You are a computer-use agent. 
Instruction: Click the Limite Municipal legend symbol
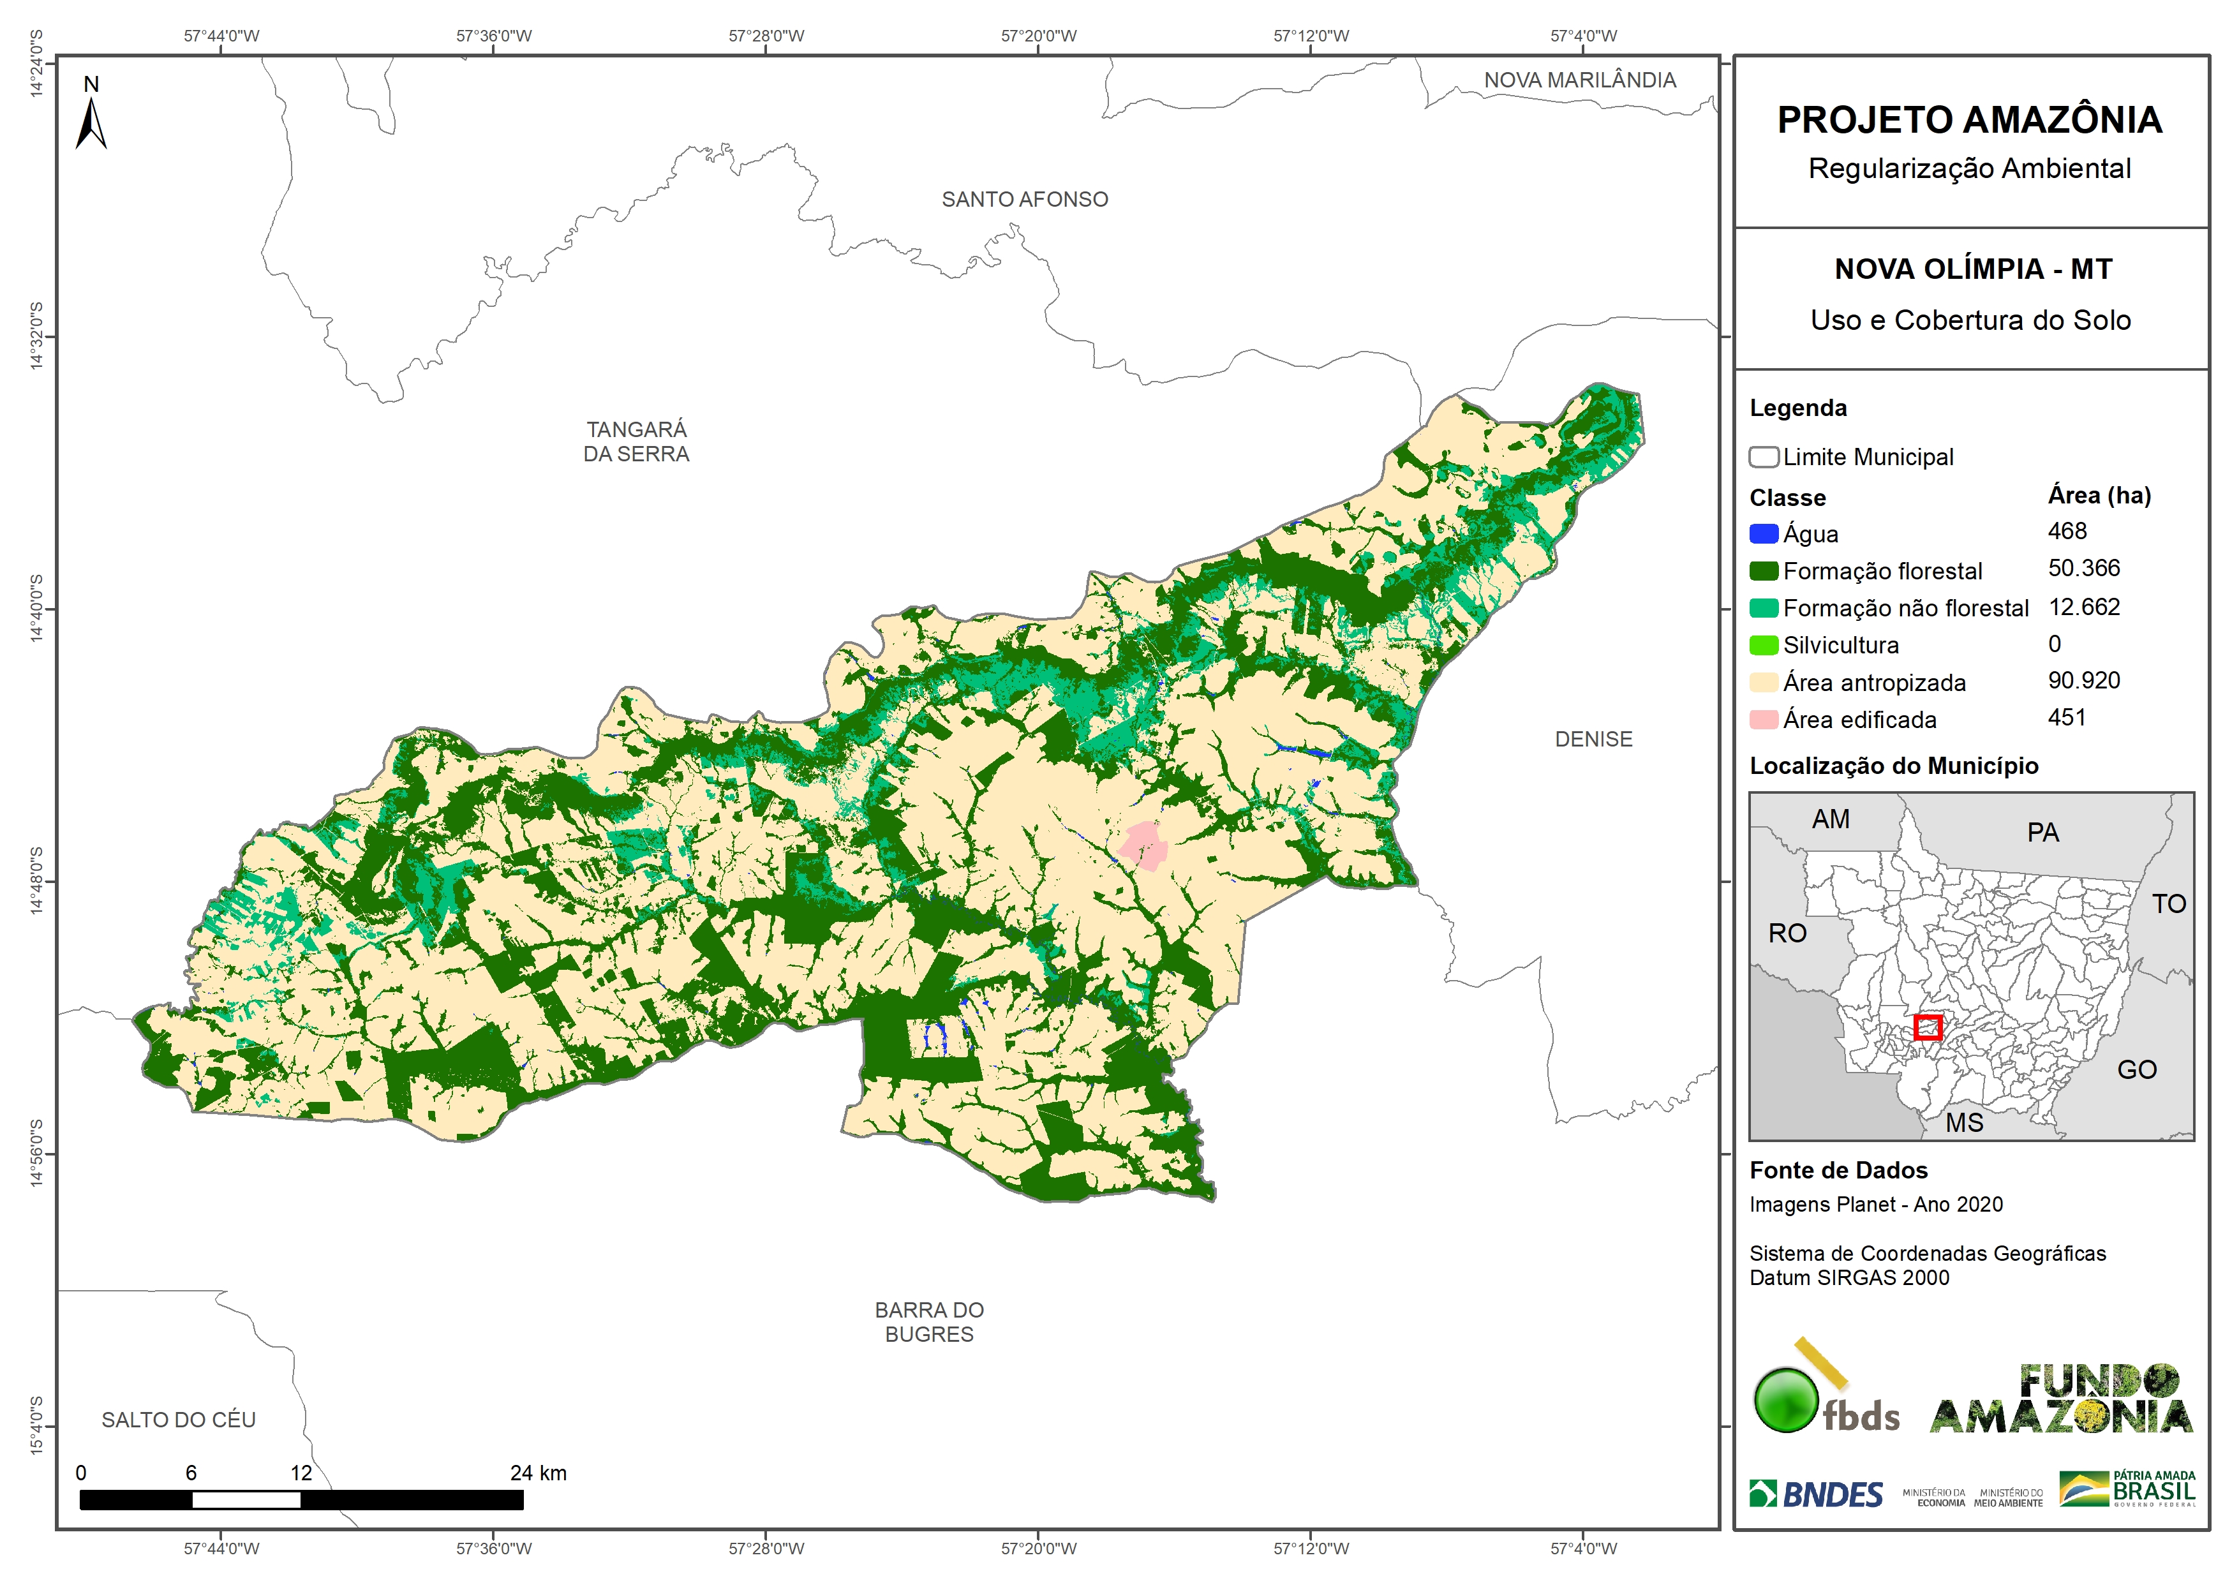tap(1763, 456)
